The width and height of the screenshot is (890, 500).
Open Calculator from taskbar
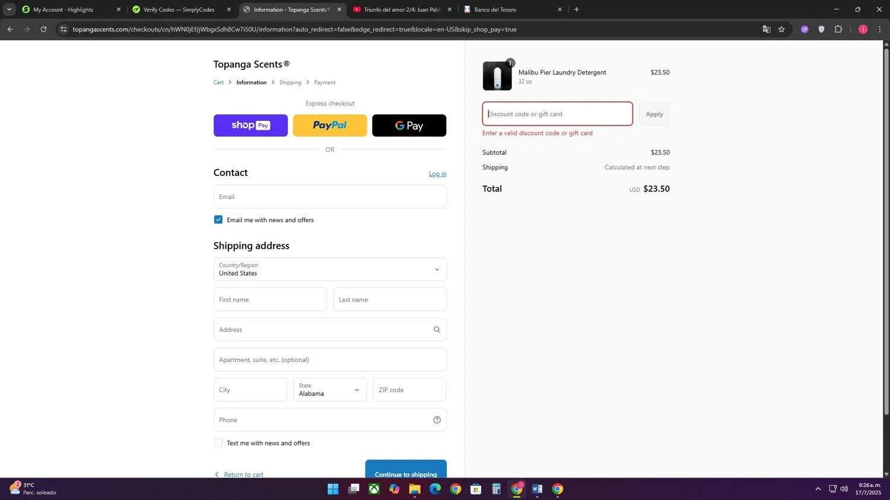pyautogui.click(x=496, y=489)
